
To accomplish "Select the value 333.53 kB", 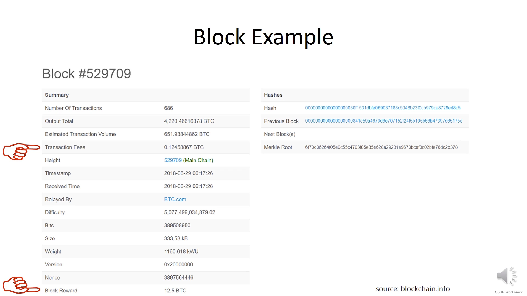I will click(x=176, y=238).
